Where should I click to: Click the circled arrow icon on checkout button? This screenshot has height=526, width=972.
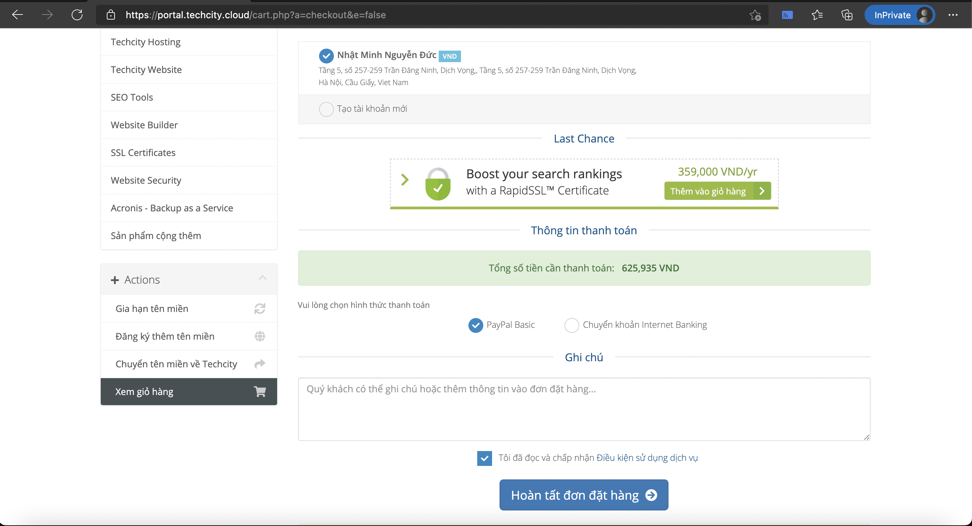[651, 495]
